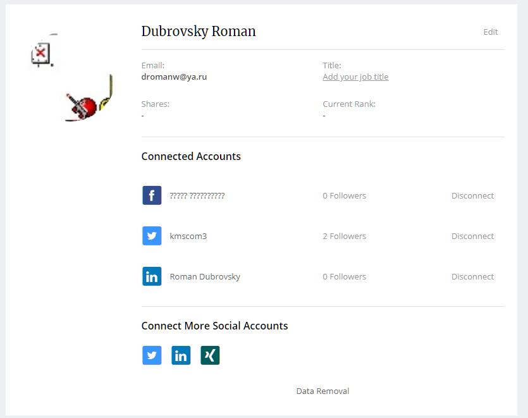The width and height of the screenshot is (528, 418).
Task: Disconnect the Facebook account
Action: [x=472, y=195]
